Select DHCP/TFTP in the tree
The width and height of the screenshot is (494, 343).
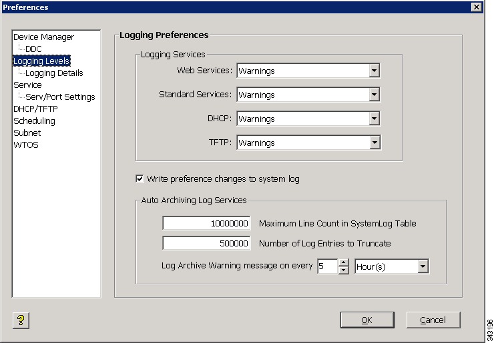[x=35, y=109]
